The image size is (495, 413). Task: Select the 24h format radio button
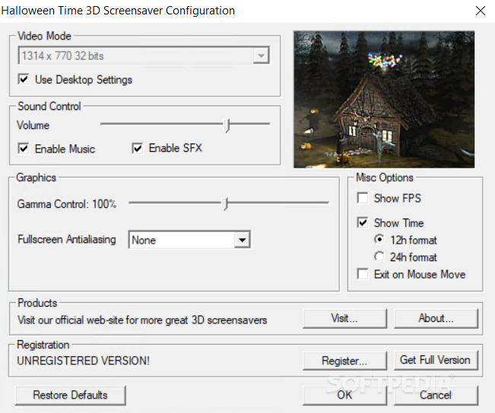click(x=379, y=257)
